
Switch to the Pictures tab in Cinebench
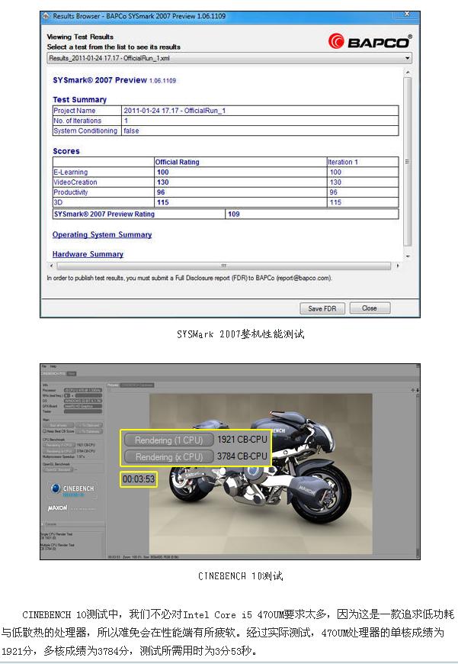pyautogui.click(x=113, y=385)
